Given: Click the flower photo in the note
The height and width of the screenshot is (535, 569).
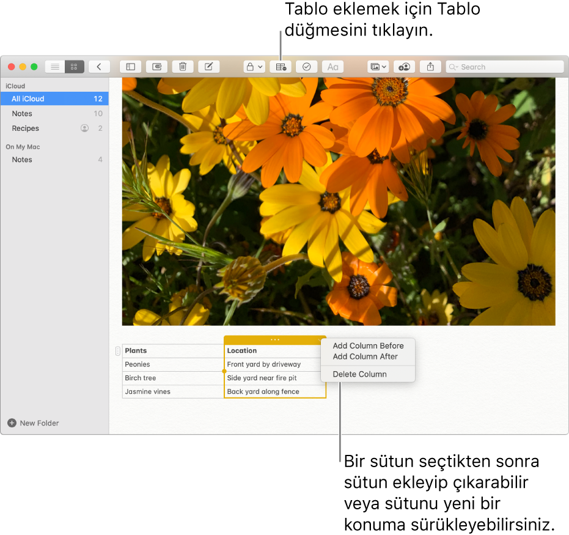Looking at the screenshot, I should pyautogui.click(x=339, y=201).
